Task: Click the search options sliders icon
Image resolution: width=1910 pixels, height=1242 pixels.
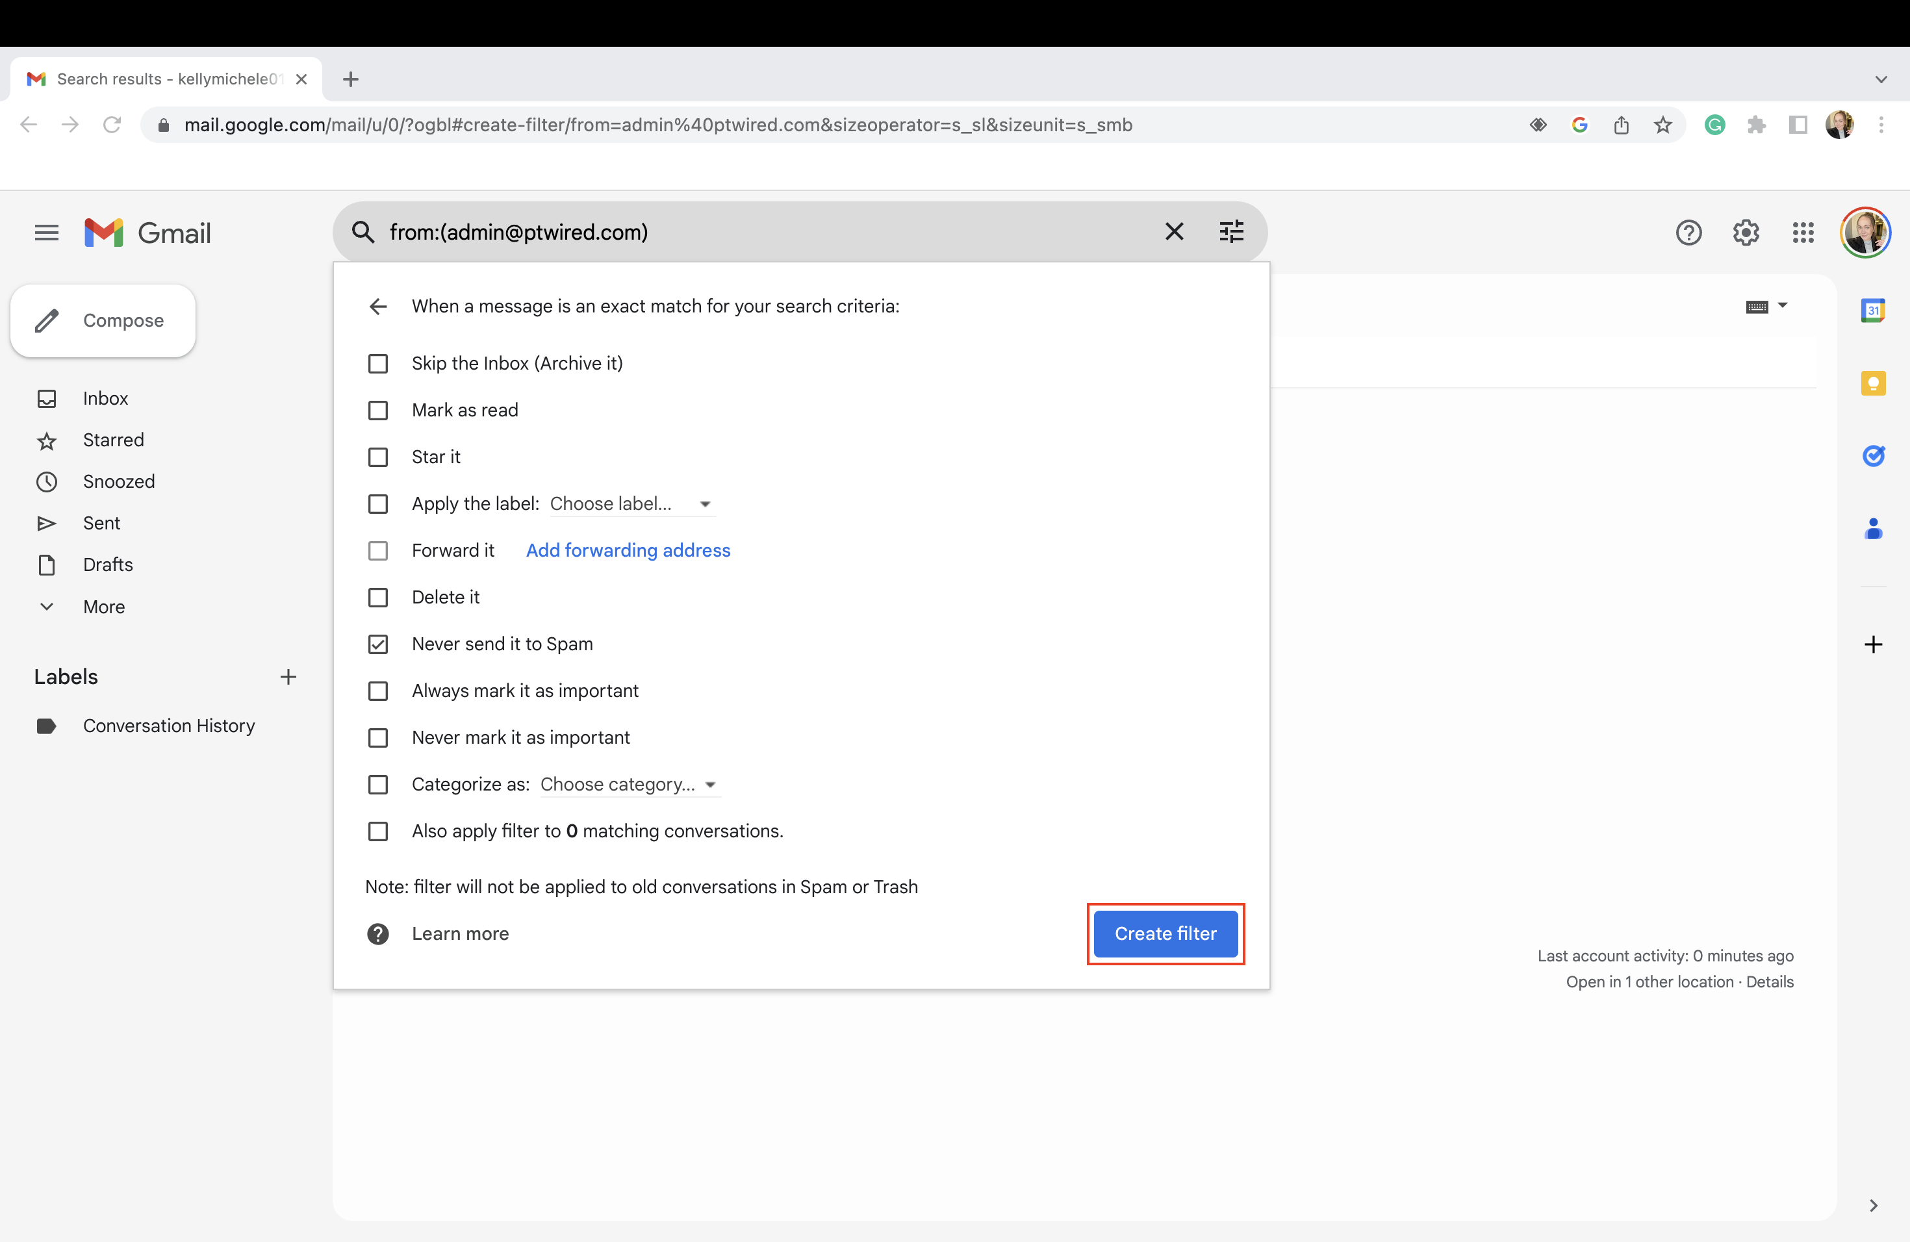Action: click(x=1231, y=231)
